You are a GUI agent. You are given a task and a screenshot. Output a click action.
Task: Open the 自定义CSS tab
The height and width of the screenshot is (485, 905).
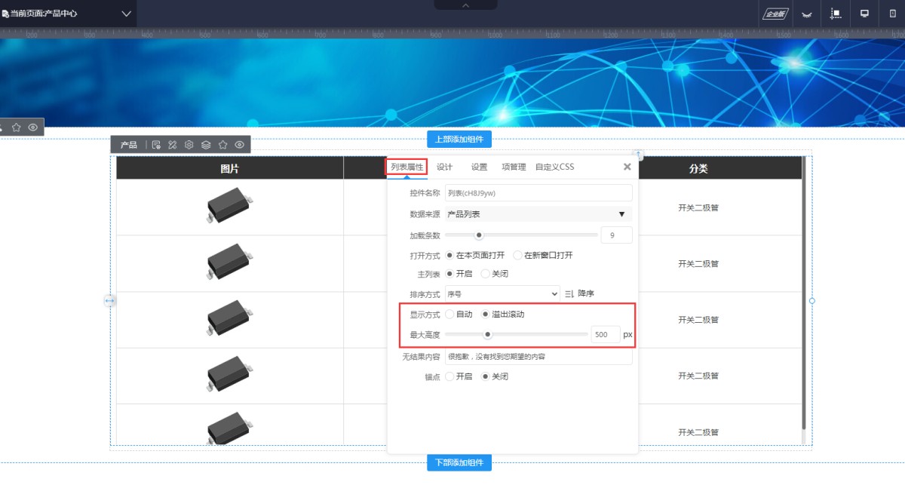(x=554, y=167)
